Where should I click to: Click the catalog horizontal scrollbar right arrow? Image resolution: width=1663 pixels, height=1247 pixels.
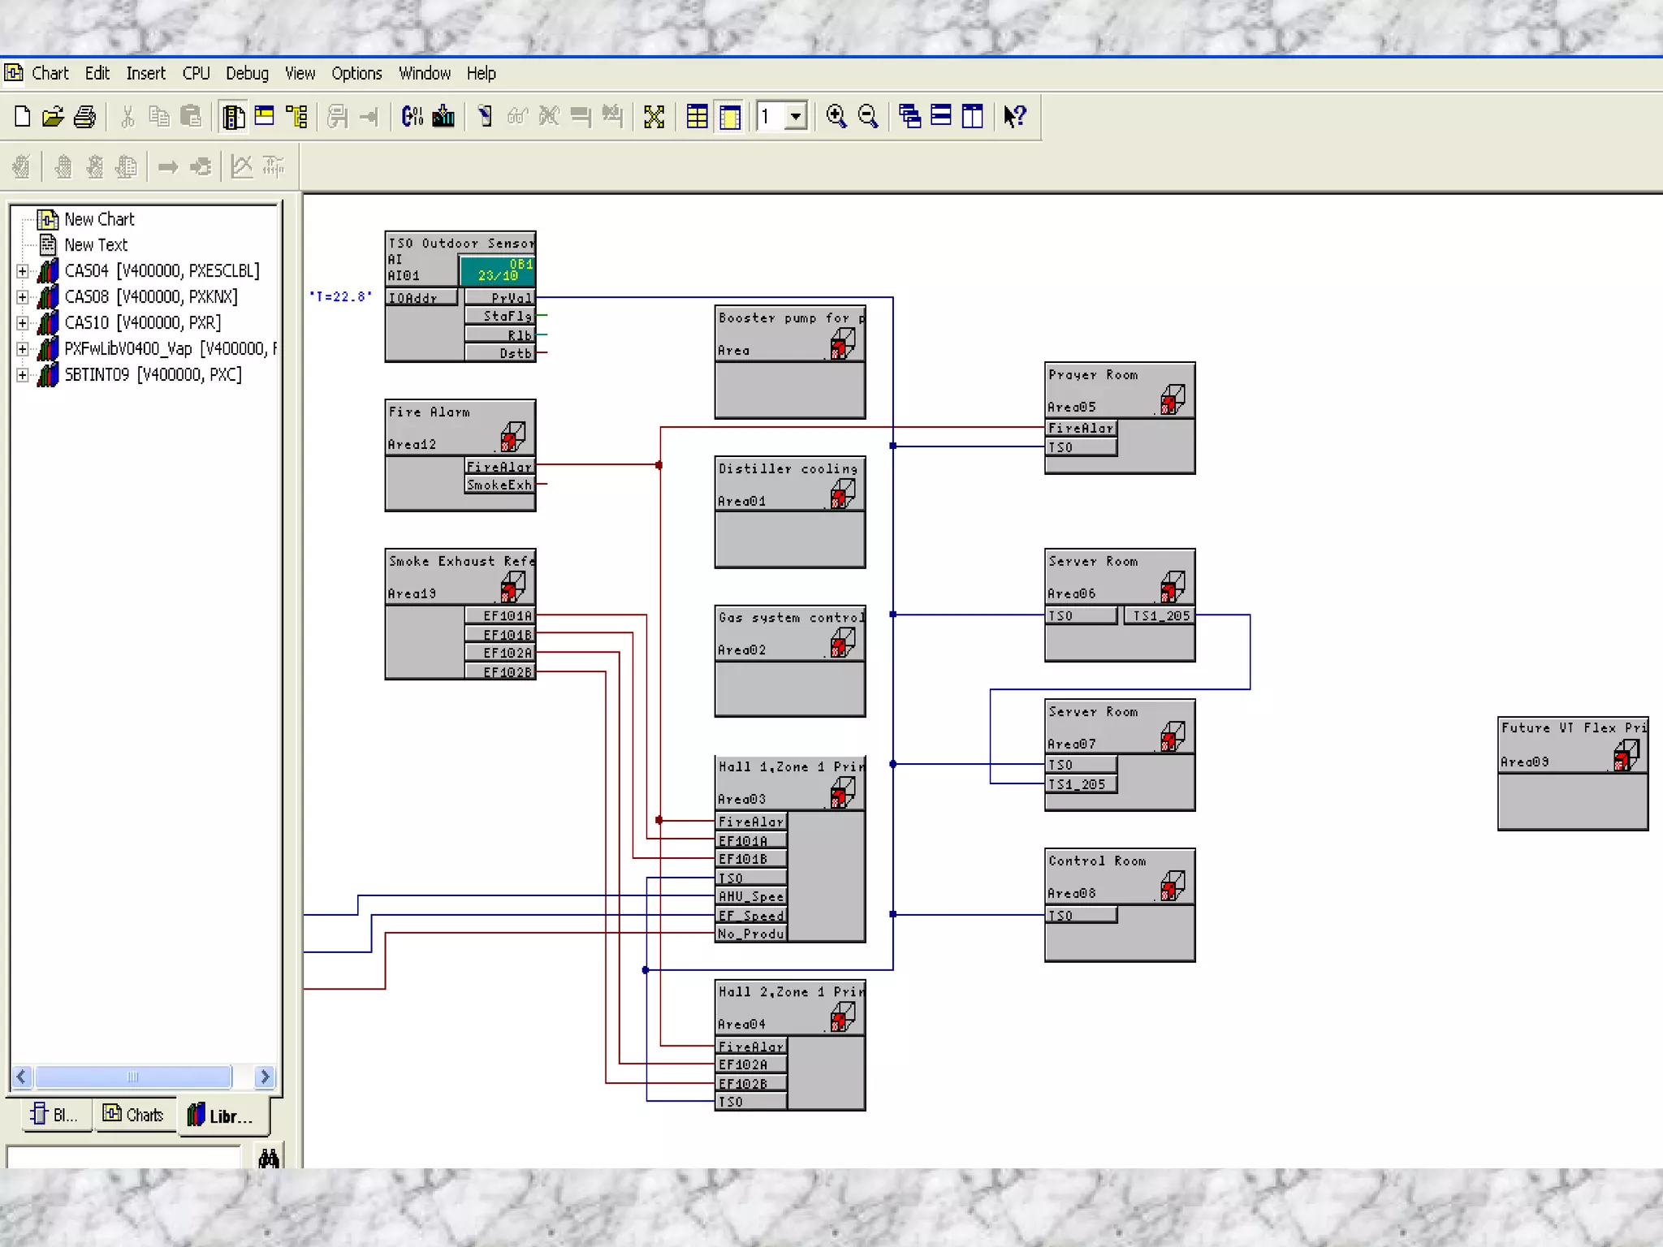click(x=264, y=1077)
